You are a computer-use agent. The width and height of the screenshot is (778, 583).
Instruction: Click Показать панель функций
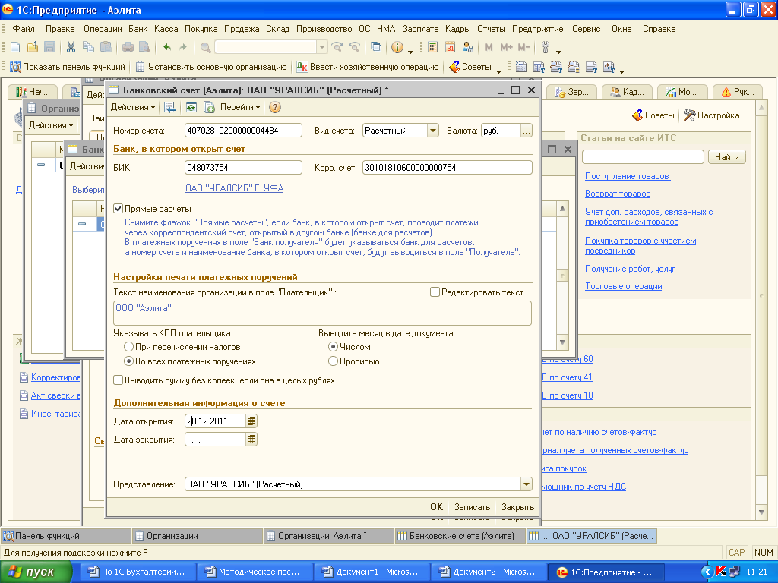(67, 67)
